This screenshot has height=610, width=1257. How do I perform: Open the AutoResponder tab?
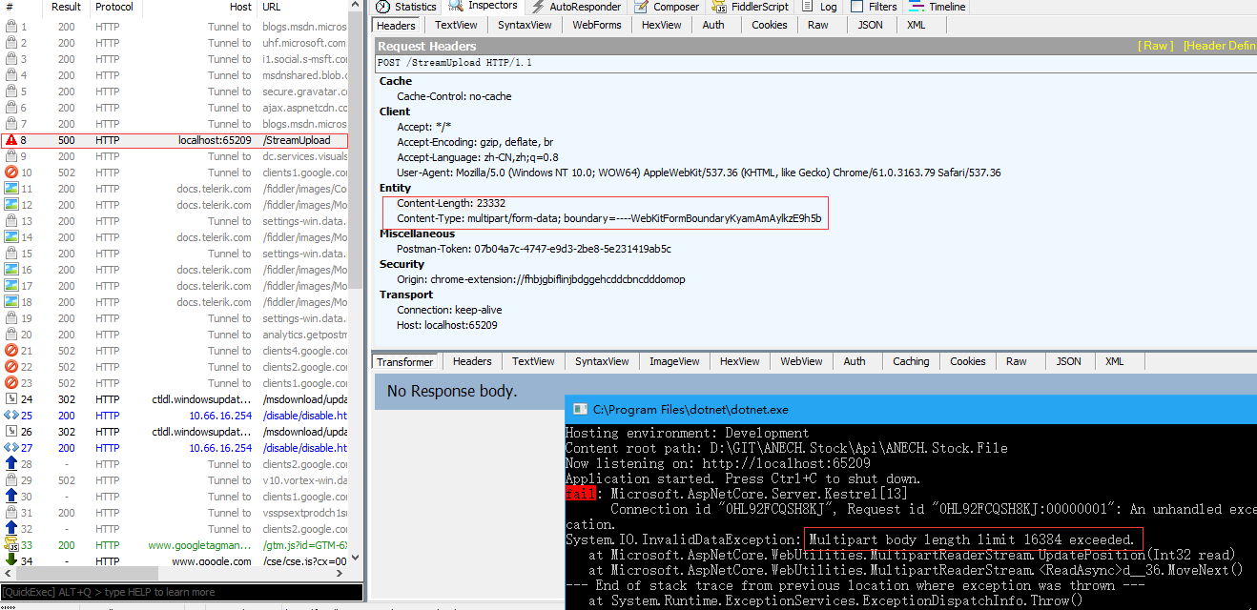point(576,7)
